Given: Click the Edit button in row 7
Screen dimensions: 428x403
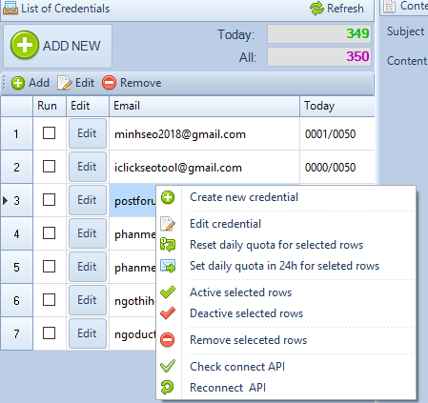Looking at the screenshot, I should tap(88, 333).
